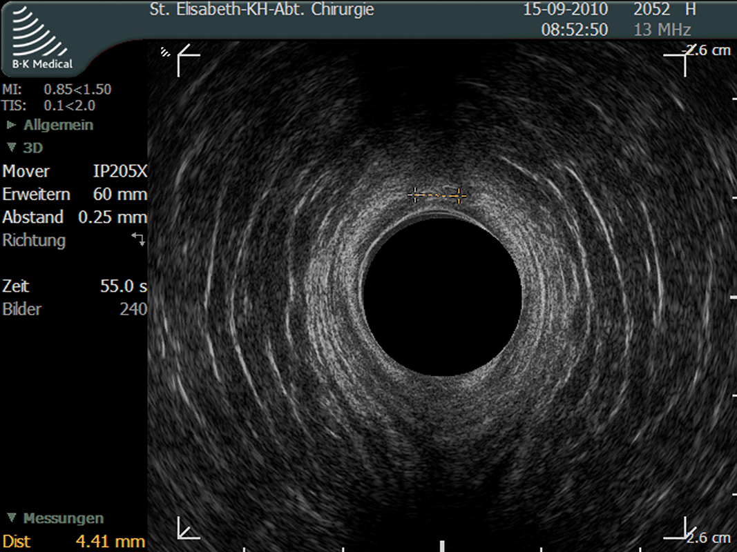
Task: Click the bottom-right 2.6 cm depth label
Action: point(708,538)
